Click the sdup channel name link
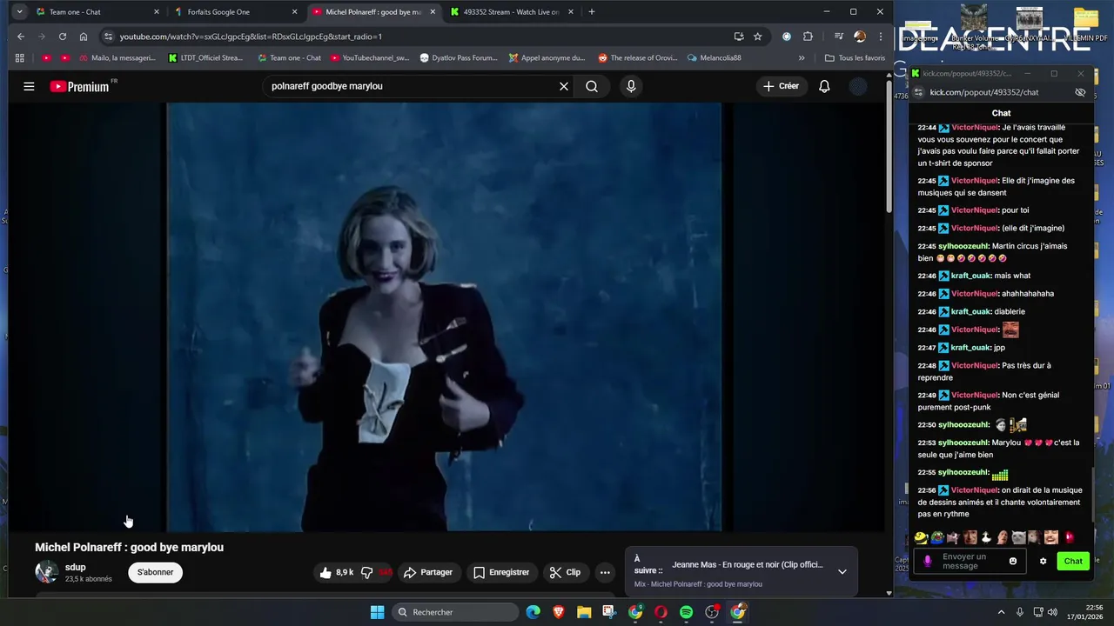The width and height of the screenshot is (1114, 626). [x=76, y=567]
